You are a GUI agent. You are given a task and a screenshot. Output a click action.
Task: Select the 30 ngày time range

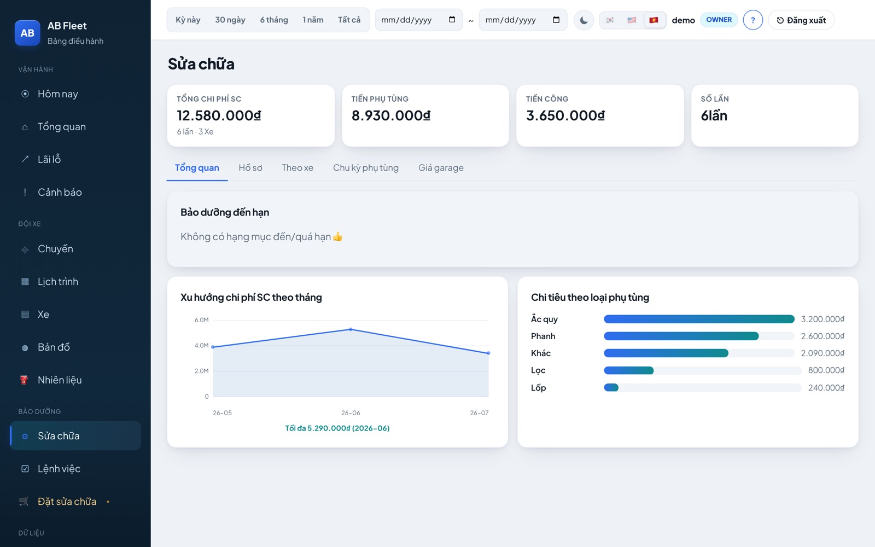point(230,20)
